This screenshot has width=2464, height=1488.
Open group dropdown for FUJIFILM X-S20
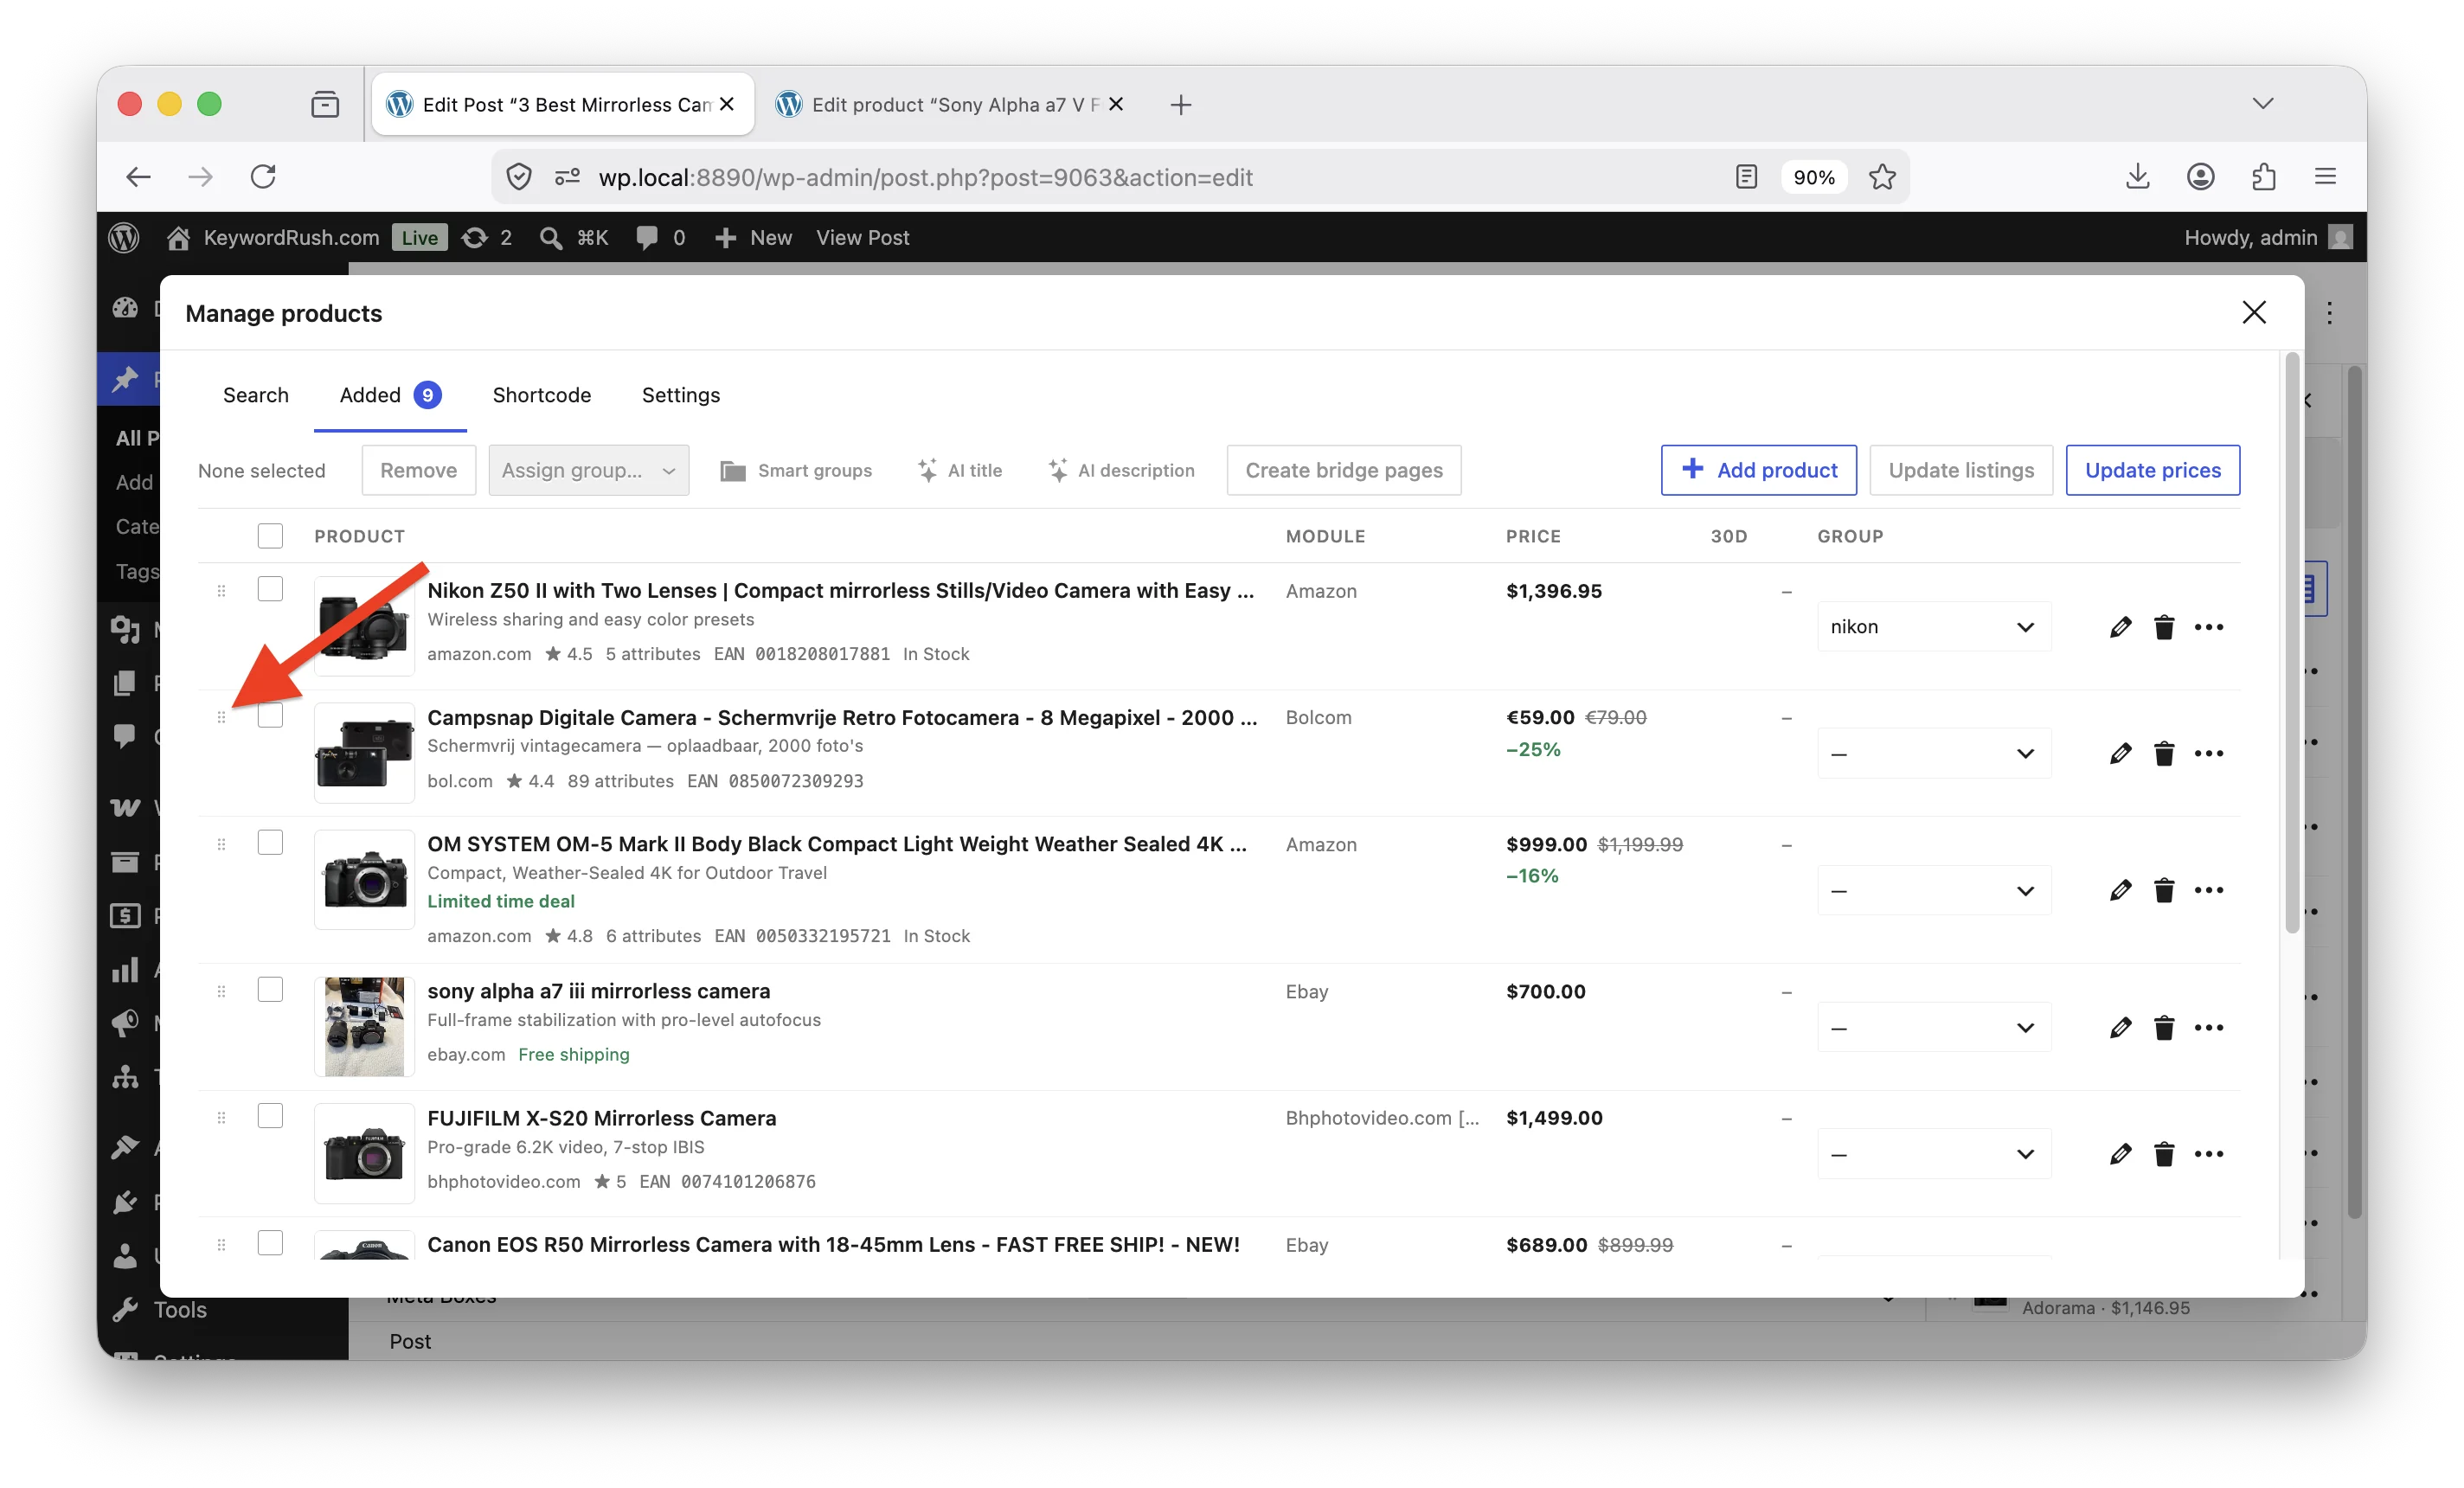pos(1934,1154)
